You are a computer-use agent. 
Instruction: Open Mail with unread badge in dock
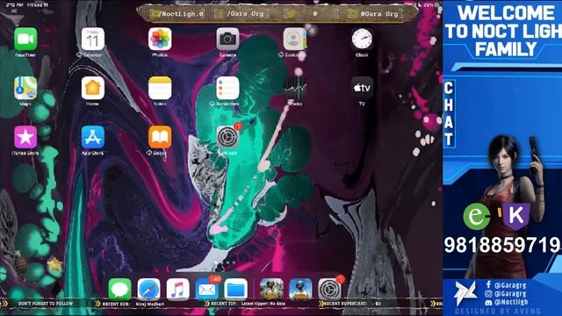coord(207,290)
